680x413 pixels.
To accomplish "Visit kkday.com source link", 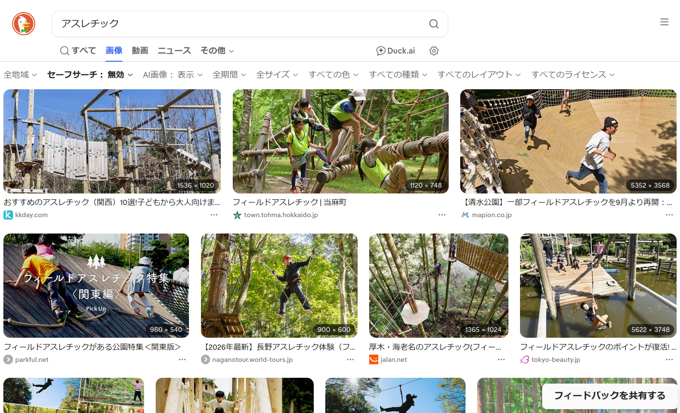I will tap(31, 215).
